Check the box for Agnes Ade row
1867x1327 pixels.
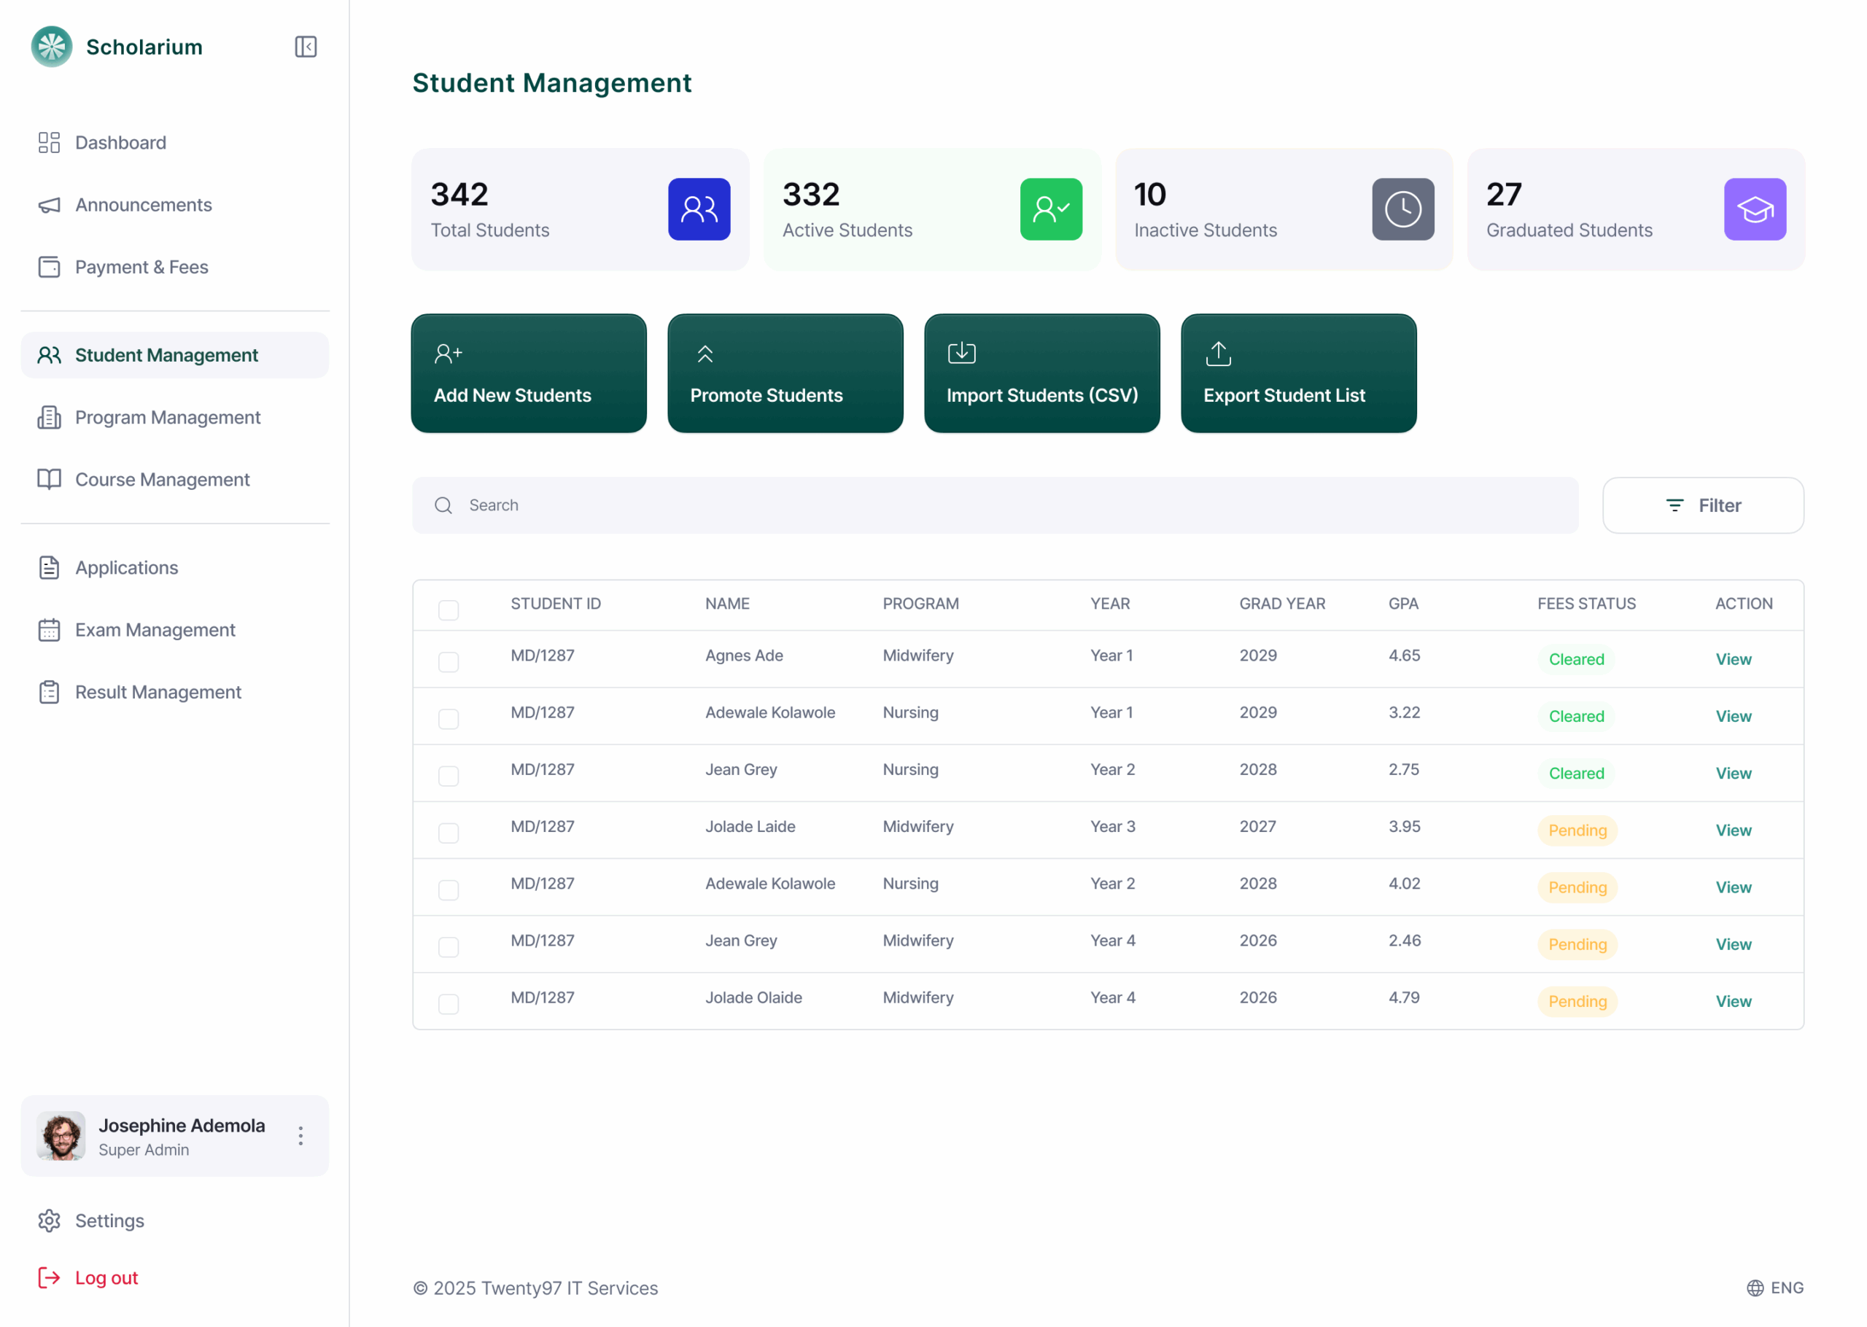tap(449, 661)
